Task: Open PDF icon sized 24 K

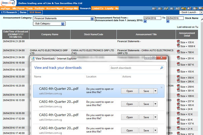Action: (178, 108)
